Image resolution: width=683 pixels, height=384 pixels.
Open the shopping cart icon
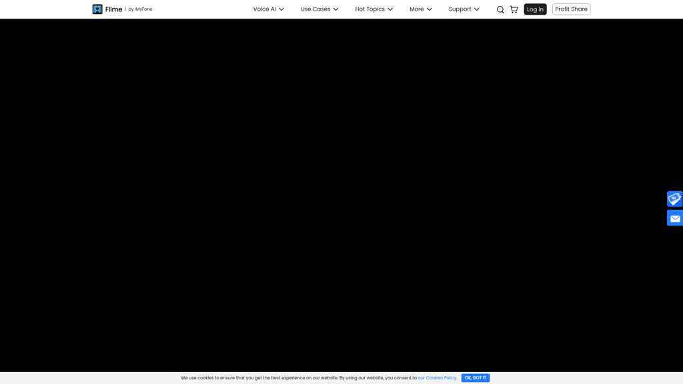point(514,9)
